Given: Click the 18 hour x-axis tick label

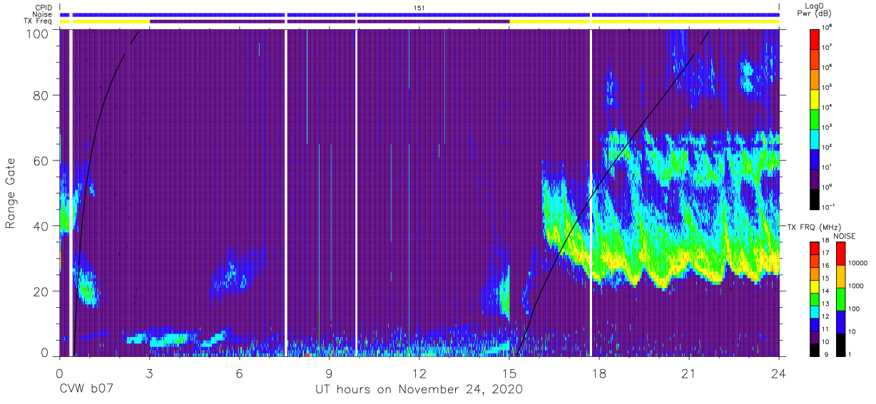Looking at the screenshot, I should [x=599, y=372].
